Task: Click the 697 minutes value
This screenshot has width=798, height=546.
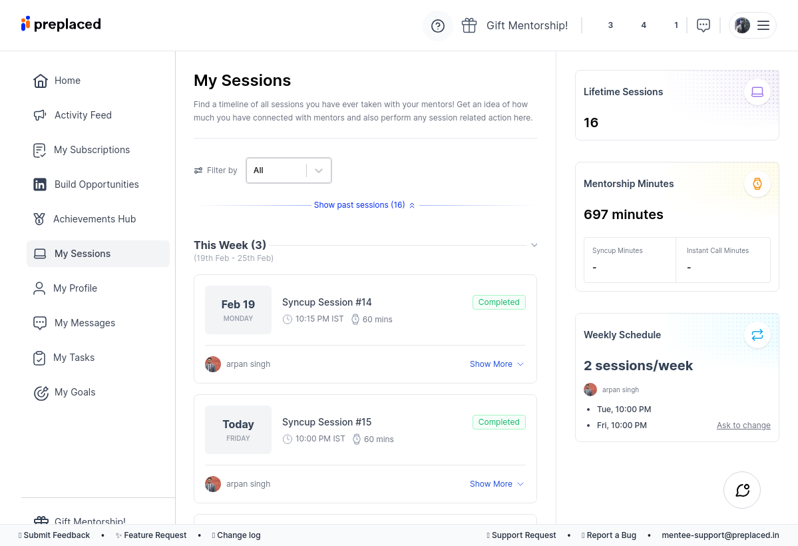Action: pos(624,214)
